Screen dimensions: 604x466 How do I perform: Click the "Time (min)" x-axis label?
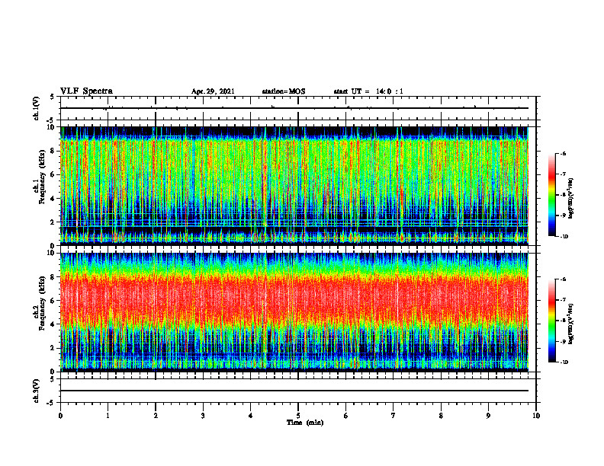pyautogui.click(x=305, y=423)
